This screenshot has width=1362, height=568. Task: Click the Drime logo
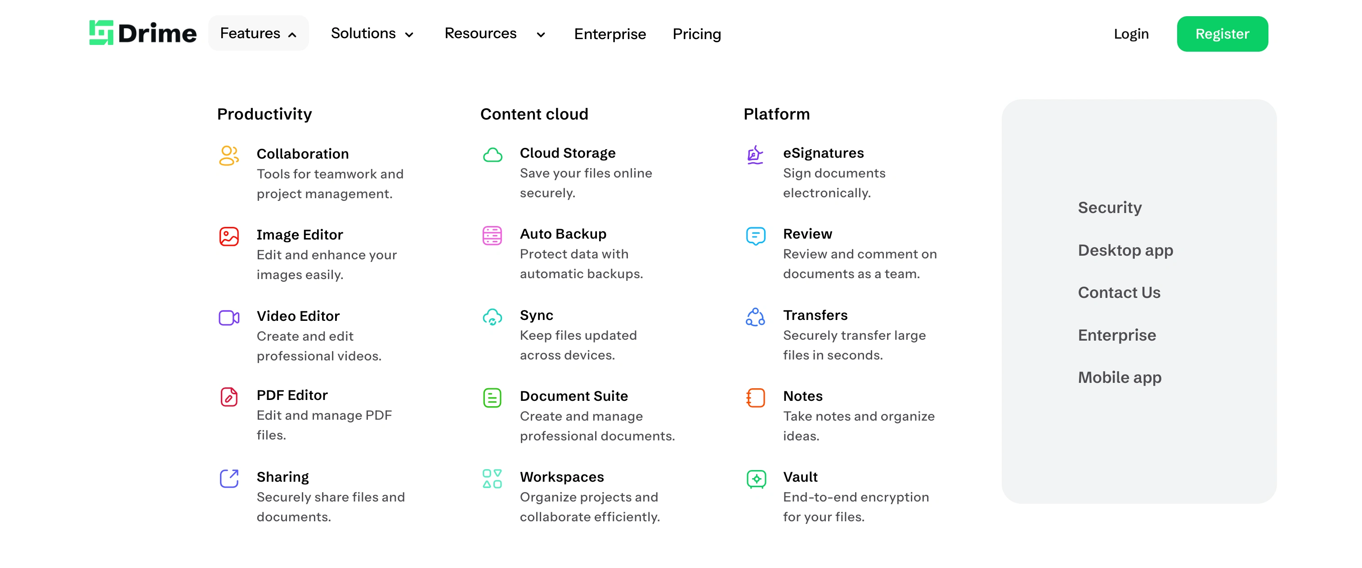click(x=143, y=33)
